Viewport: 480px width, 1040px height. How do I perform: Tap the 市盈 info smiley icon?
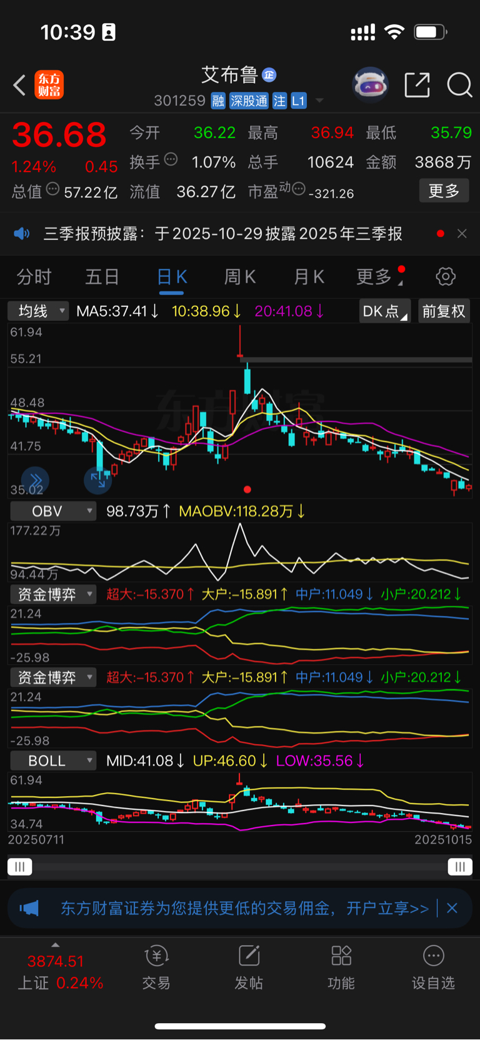(x=299, y=188)
